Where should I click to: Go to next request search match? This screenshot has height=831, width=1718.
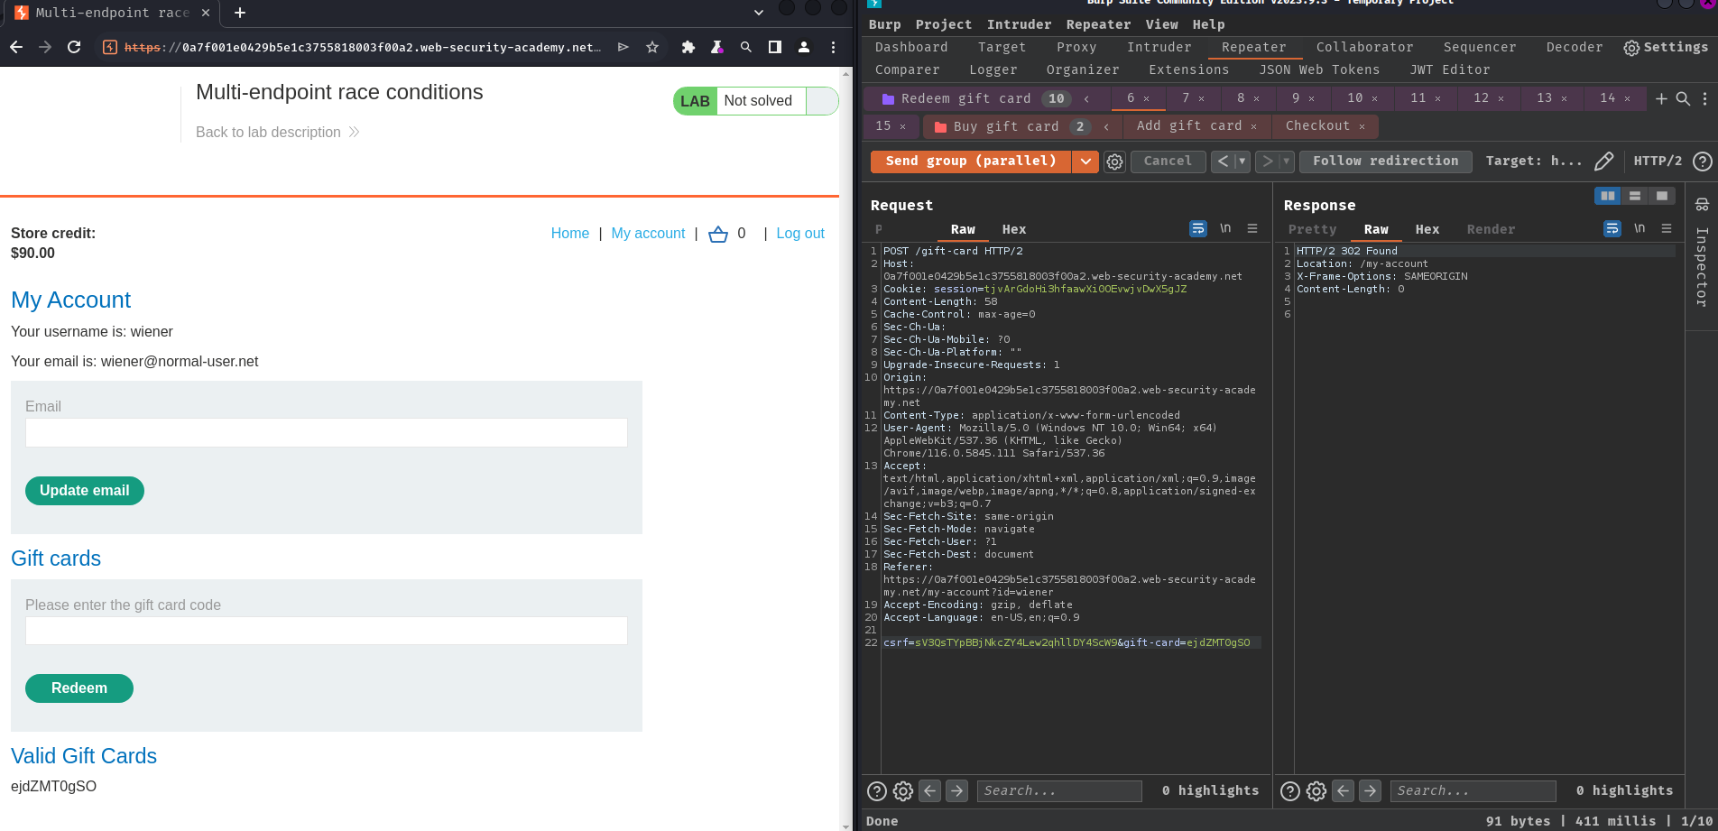957,791
